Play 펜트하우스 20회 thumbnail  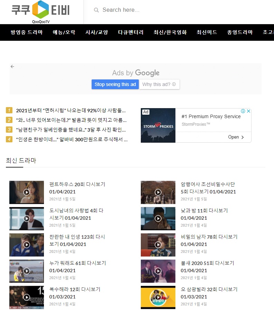(27, 192)
